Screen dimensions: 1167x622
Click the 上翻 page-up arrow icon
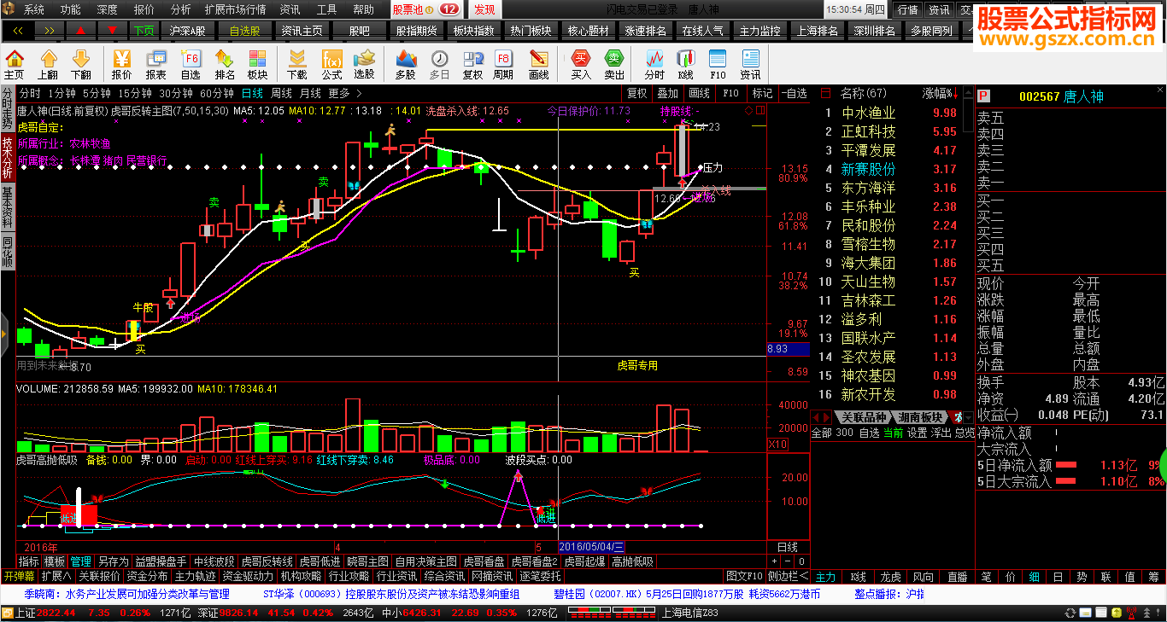click(48, 64)
